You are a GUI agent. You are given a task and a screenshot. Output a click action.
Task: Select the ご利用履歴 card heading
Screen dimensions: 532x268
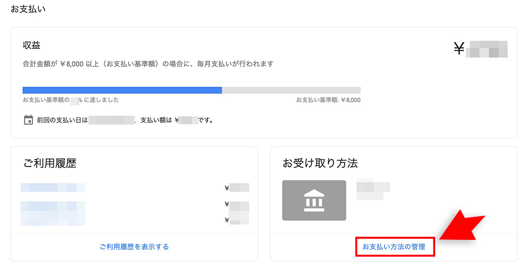click(50, 163)
